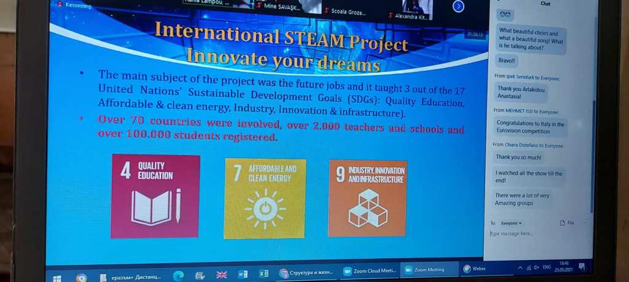Click the Windows Start button
The height and width of the screenshot is (282, 629).
pyautogui.click(x=57, y=278)
